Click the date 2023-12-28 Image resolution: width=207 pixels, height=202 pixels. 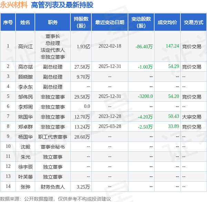[110, 117]
